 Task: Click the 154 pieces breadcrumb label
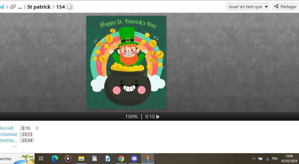click(x=61, y=7)
